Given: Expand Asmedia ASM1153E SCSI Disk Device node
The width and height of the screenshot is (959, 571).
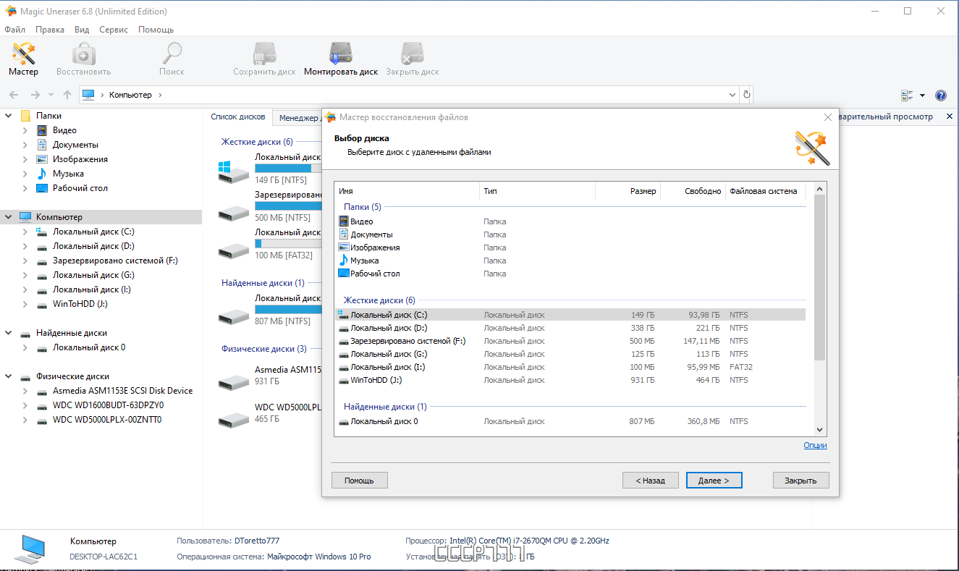Looking at the screenshot, I should (x=25, y=391).
